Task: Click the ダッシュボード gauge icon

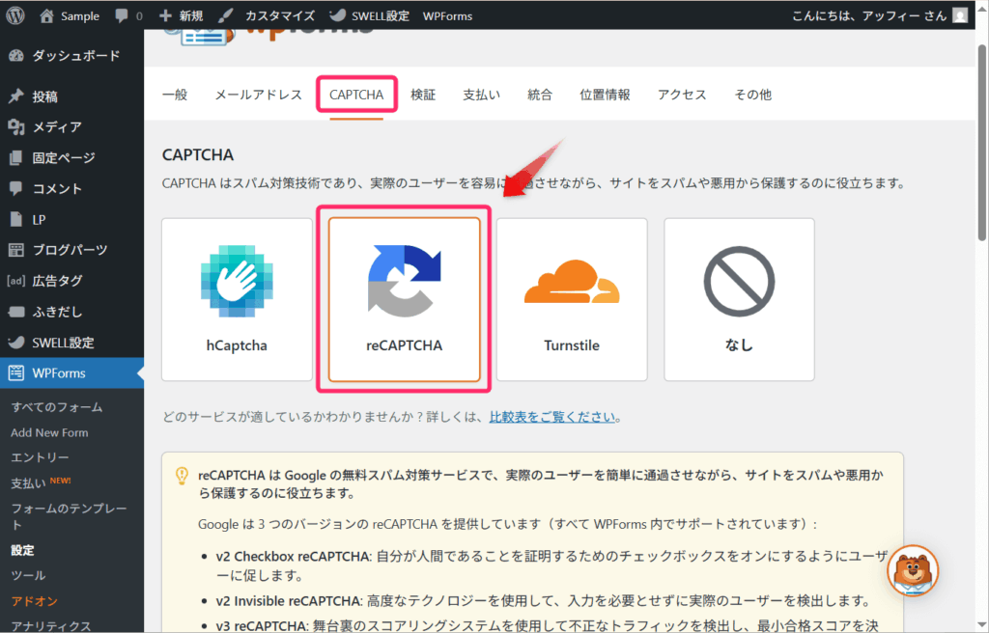Action: click(x=16, y=55)
